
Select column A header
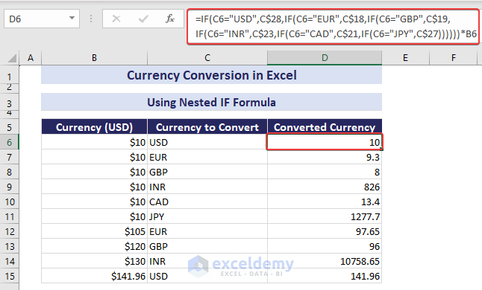coord(31,57)
